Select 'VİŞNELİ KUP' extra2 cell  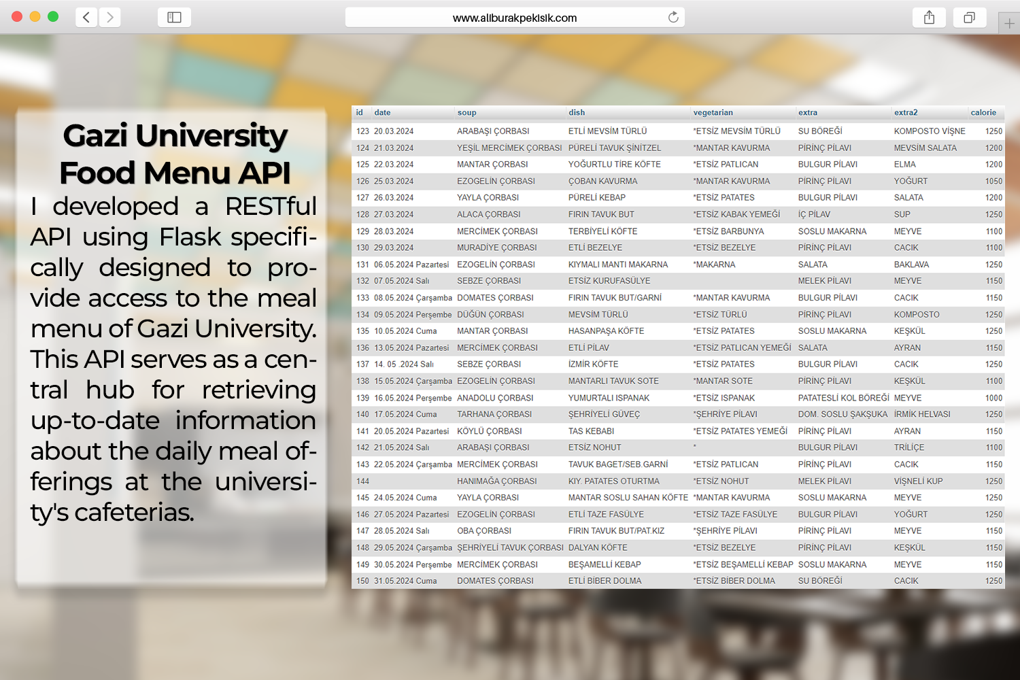918,481
